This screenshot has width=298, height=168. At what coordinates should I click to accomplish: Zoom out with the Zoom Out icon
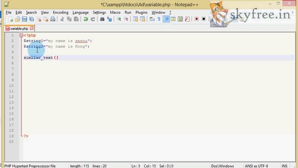[126, 19]
